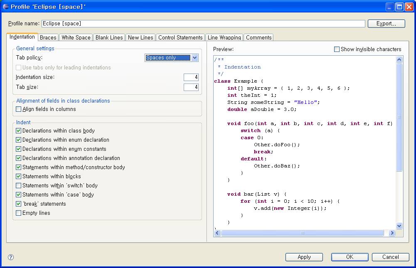The height and width of the screenshot is (268, 416).
Task: Click the 'void bar(List v)' preview line
Action: click(257, 194)
